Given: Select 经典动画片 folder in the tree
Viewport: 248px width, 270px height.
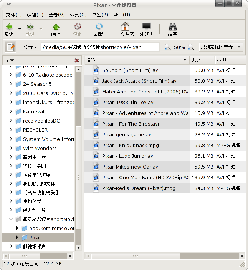Looking at the screenshot, I should 34,210.
